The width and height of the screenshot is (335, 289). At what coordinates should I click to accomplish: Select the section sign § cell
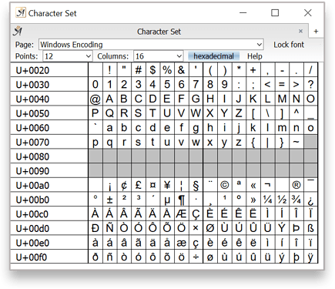pos(196,185)
